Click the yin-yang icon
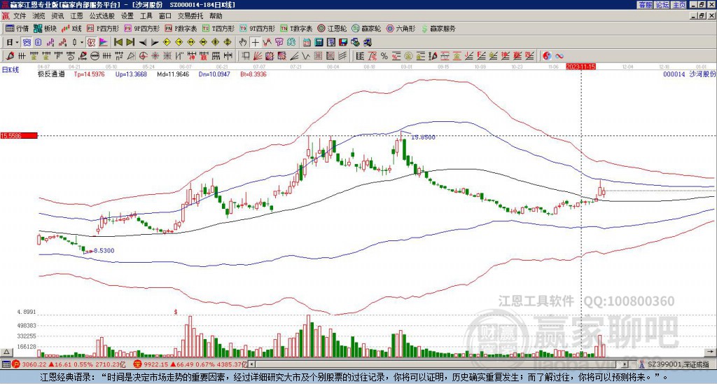 547,56
